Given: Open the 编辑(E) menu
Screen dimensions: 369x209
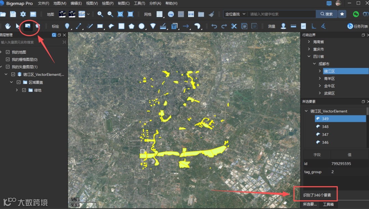Looking at the screenshot, I should [x=76, y=3].
